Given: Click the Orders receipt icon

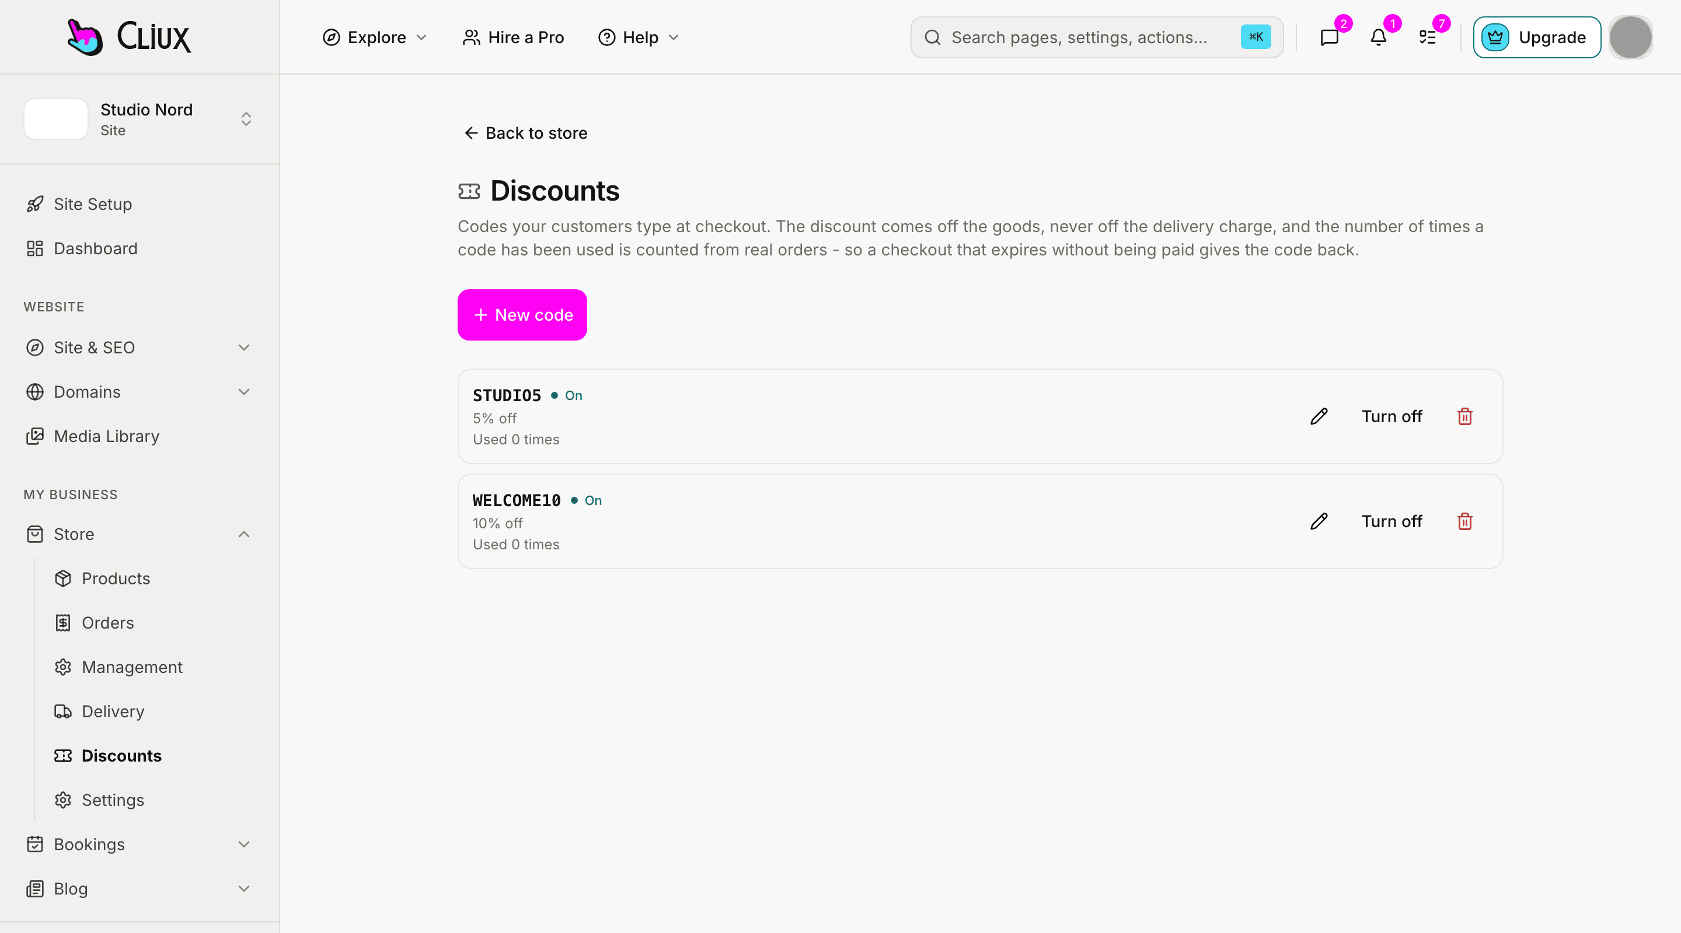Looking at the screenshot, I should click(63, 623).
